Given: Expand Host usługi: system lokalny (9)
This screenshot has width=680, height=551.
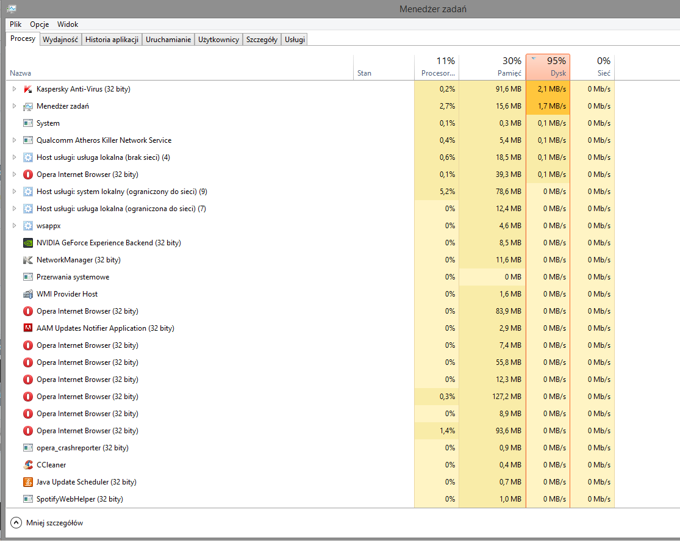Looking at the screenshot, I should [14, 192].
